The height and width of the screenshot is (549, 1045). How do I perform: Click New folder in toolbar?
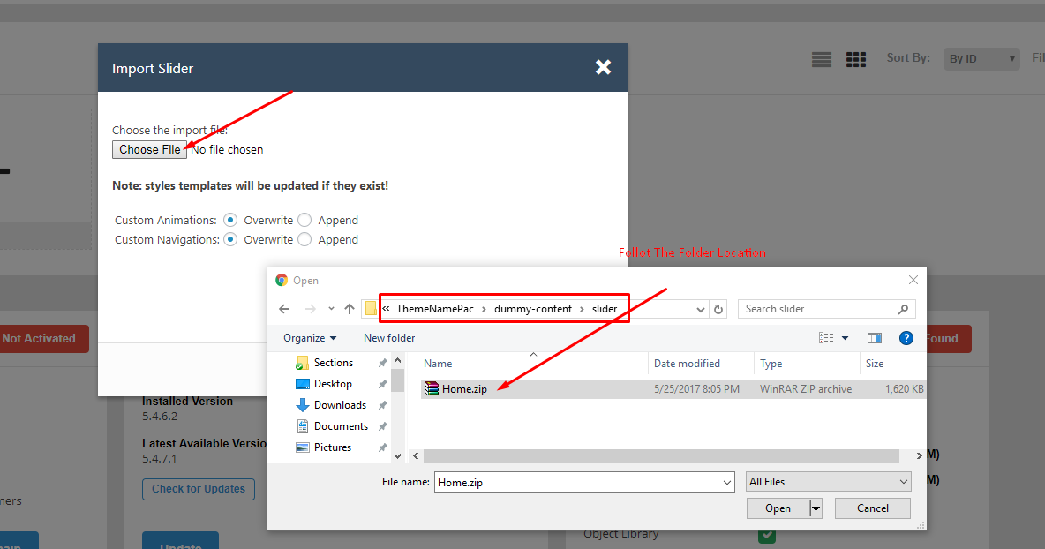389,338
